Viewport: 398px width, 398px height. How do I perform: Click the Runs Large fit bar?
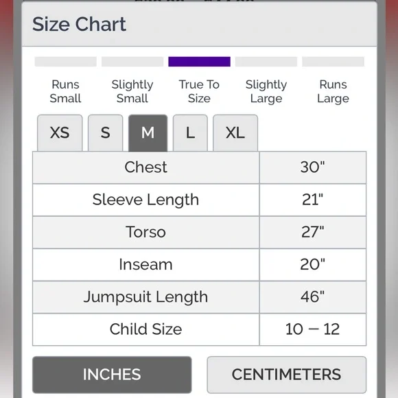click(333, 62)
